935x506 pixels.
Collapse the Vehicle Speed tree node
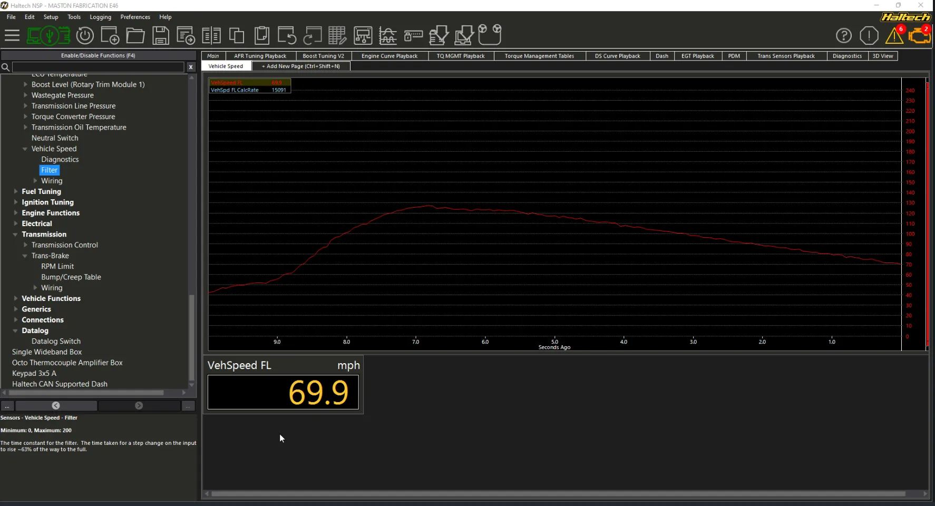(25, 149)
